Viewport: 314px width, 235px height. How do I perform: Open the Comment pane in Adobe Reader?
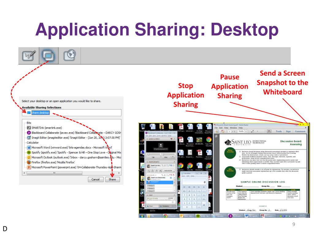click(x=300, y=131)
